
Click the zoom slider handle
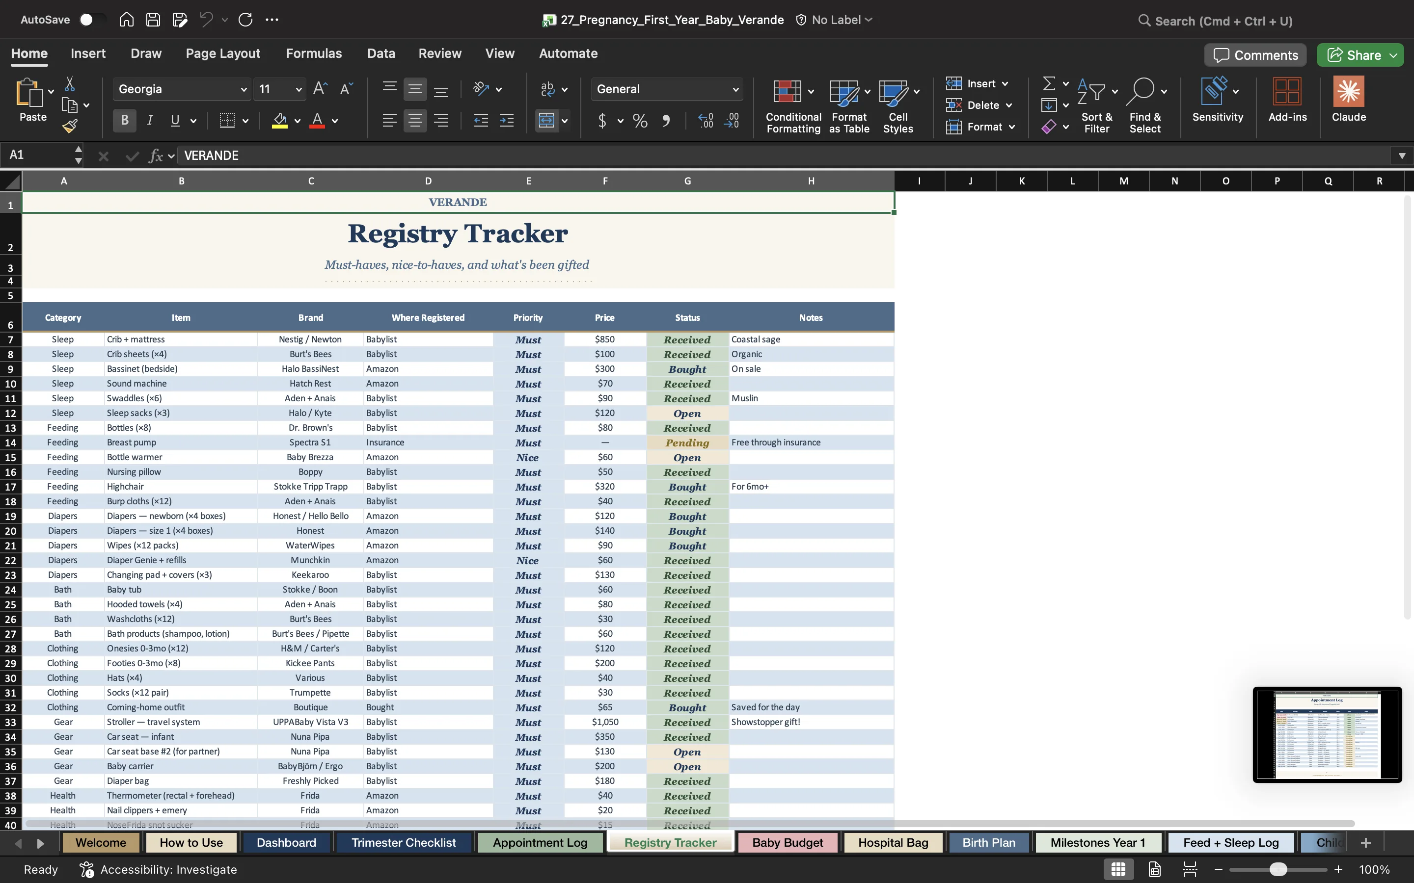click(1278, 869)
